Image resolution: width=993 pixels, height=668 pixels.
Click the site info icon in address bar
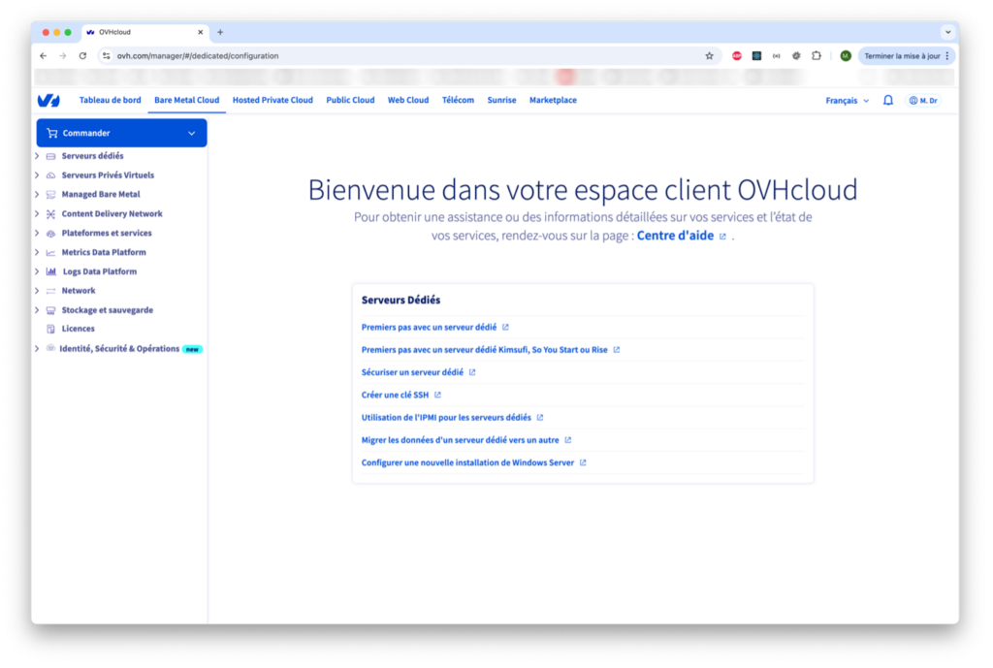click(x=107, y=55)
